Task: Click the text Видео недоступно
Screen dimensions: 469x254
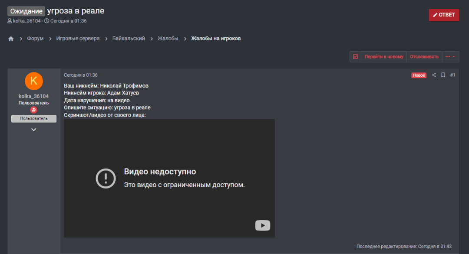Action: coord(160,172)
